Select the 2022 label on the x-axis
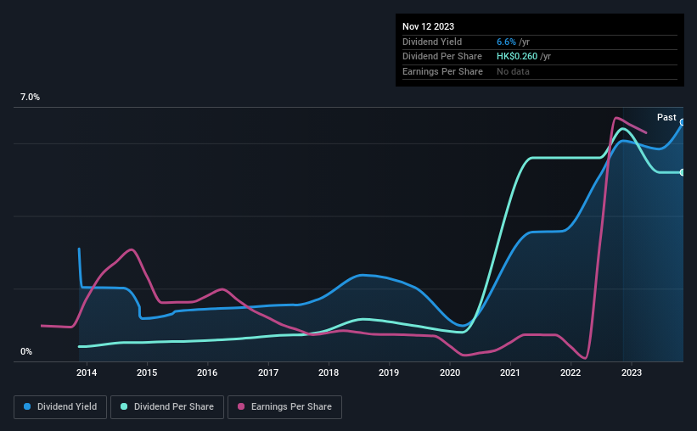Screen dimensions: 697x431 (571, 372)
